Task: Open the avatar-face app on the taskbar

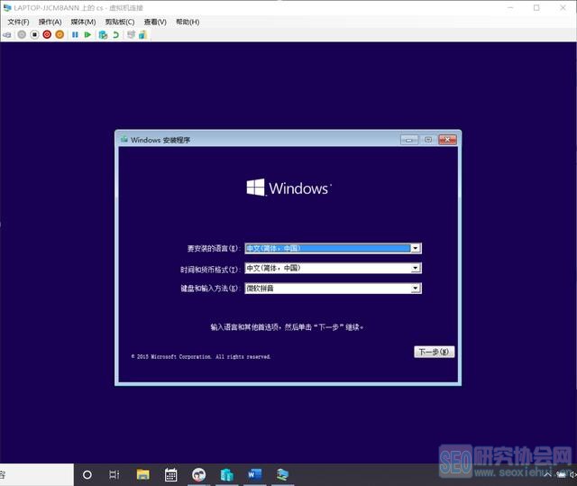Action: coord(198,474)
